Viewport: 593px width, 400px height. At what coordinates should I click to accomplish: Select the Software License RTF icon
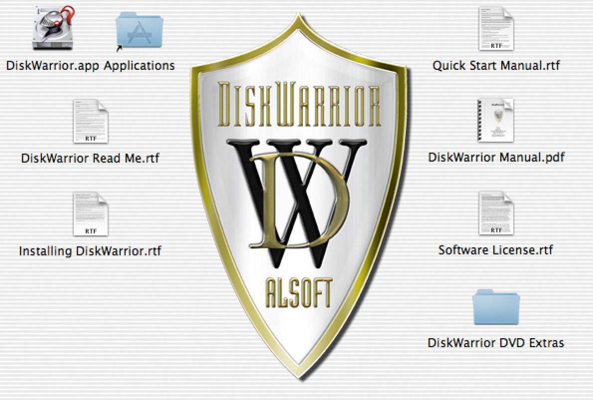tap(496, 213)
